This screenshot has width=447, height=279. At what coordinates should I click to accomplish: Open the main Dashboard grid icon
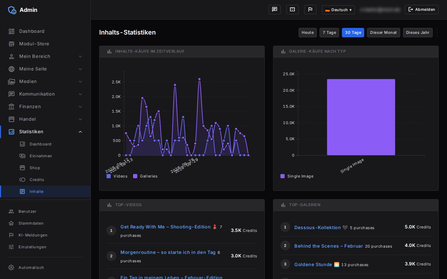point(12,31)
